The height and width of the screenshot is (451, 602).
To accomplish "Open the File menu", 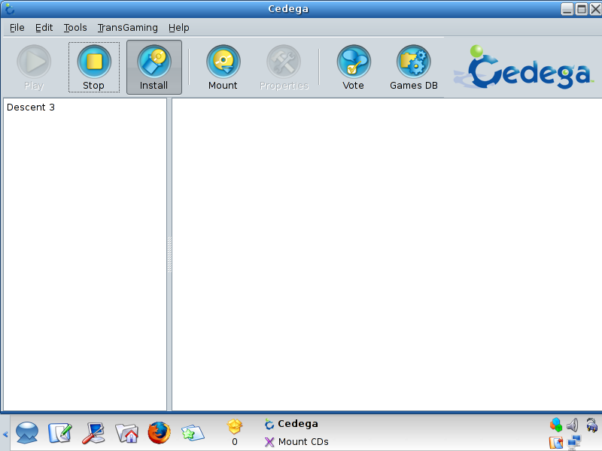I will click(x=17, y=28).
